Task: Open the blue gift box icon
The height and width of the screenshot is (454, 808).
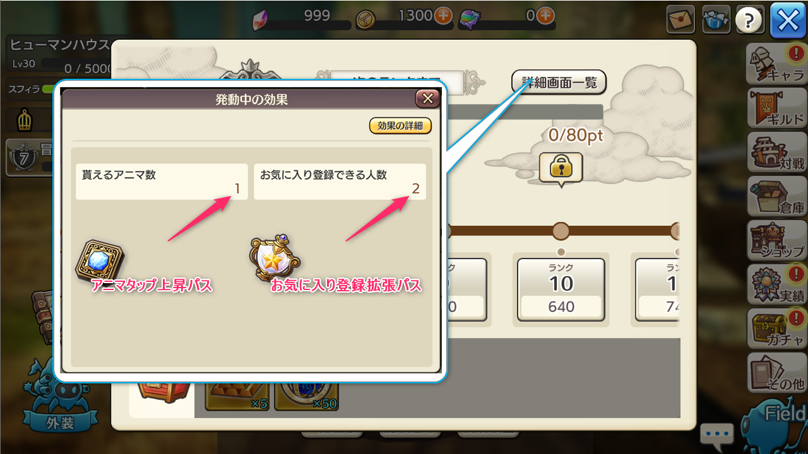Action: [x=716, y=20]
